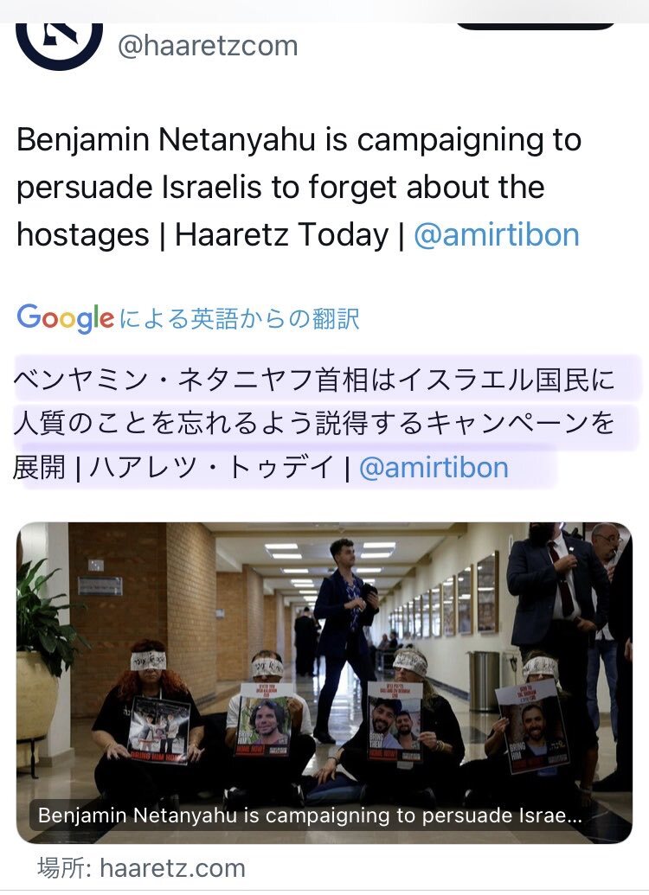Tap the による英語からの翻訳 translation label
649x895 pixels.
[x=240, y=318]
